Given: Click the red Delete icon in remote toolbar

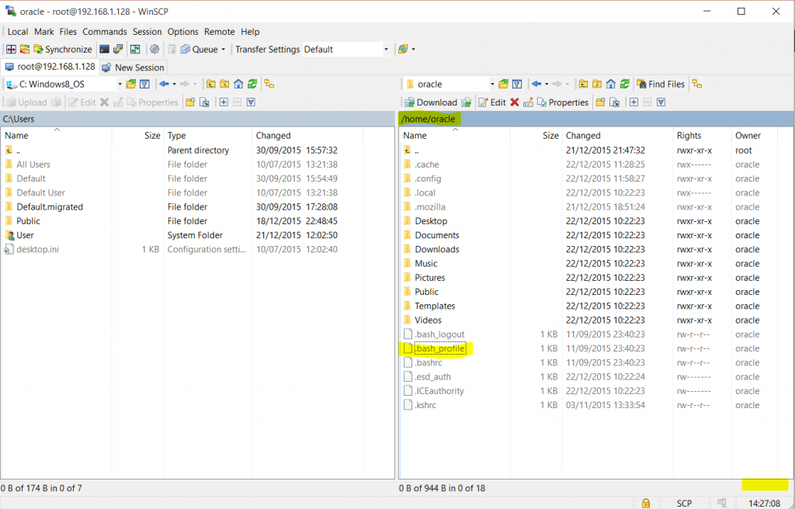Looking at the screenshot, I should tap(514, 102).
